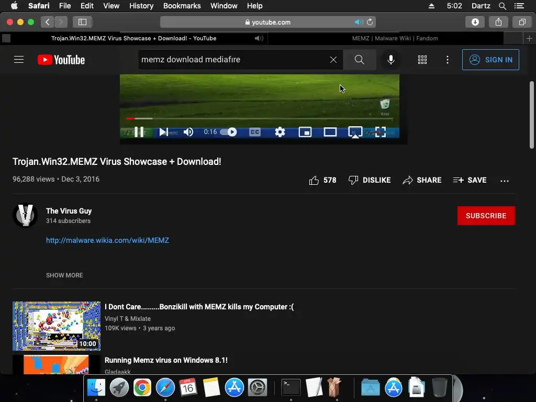Open System Preferences from the Dock

[258, 388]
